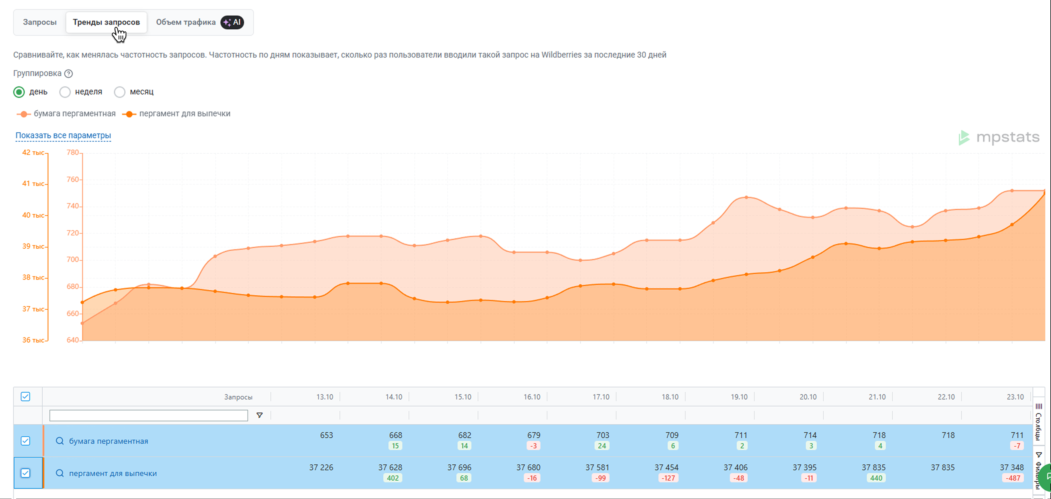Click the AI sparkle badge on Объем трафика
This screenshot has width=1051, height=499.
(232, 22)
